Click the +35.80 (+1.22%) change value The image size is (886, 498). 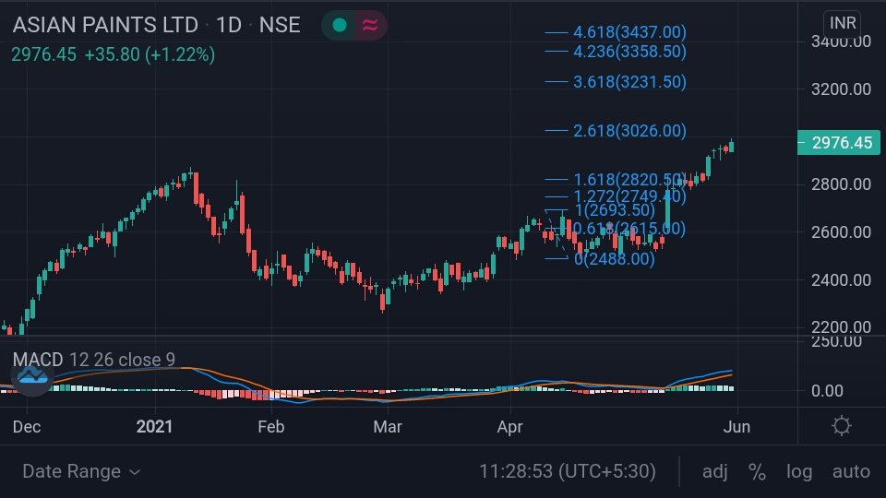click(x=150, y=54)
